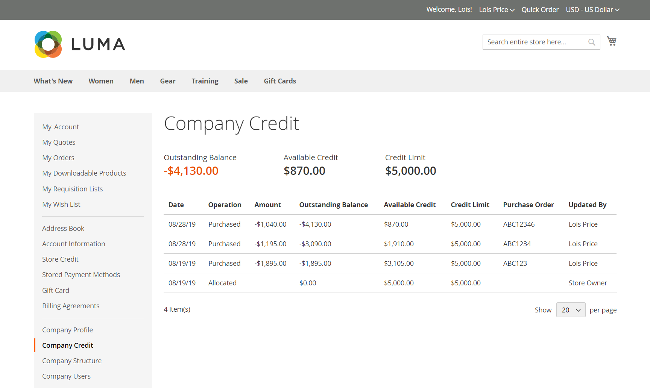Click the search magnifier icon
Viewport: 650px width, 388px height.
point(592,42)
